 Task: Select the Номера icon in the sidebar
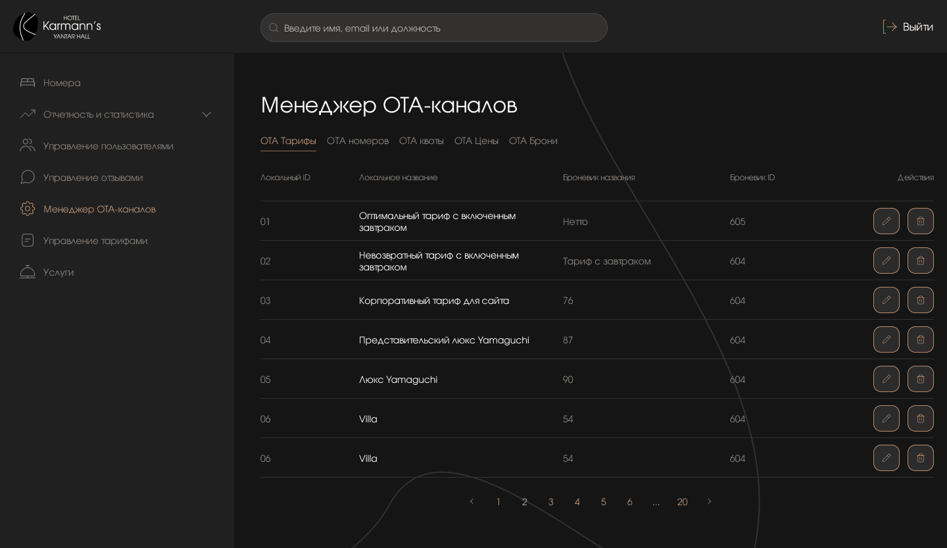[x=28, y=82]
